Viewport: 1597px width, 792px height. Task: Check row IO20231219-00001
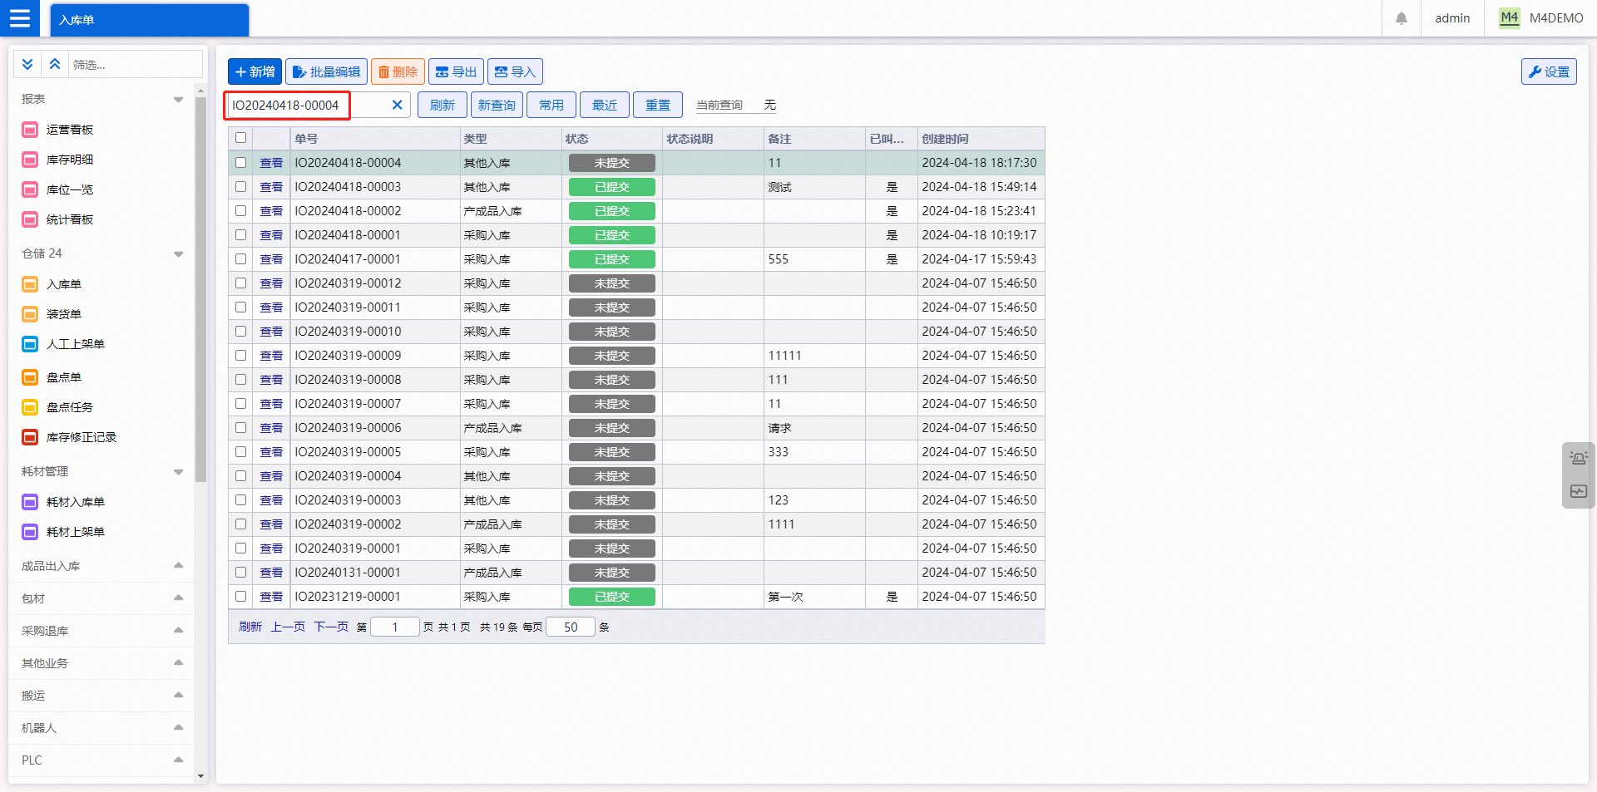point(240,597)
